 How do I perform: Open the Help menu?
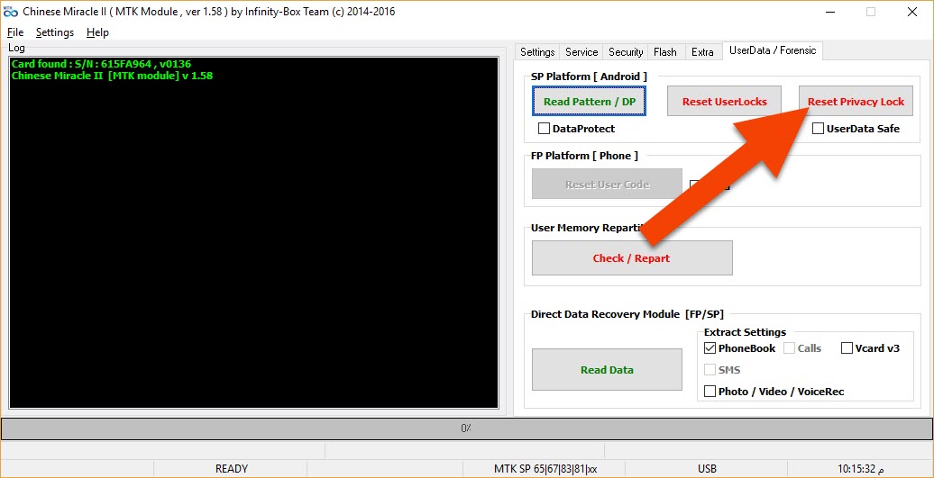point(97,32)
